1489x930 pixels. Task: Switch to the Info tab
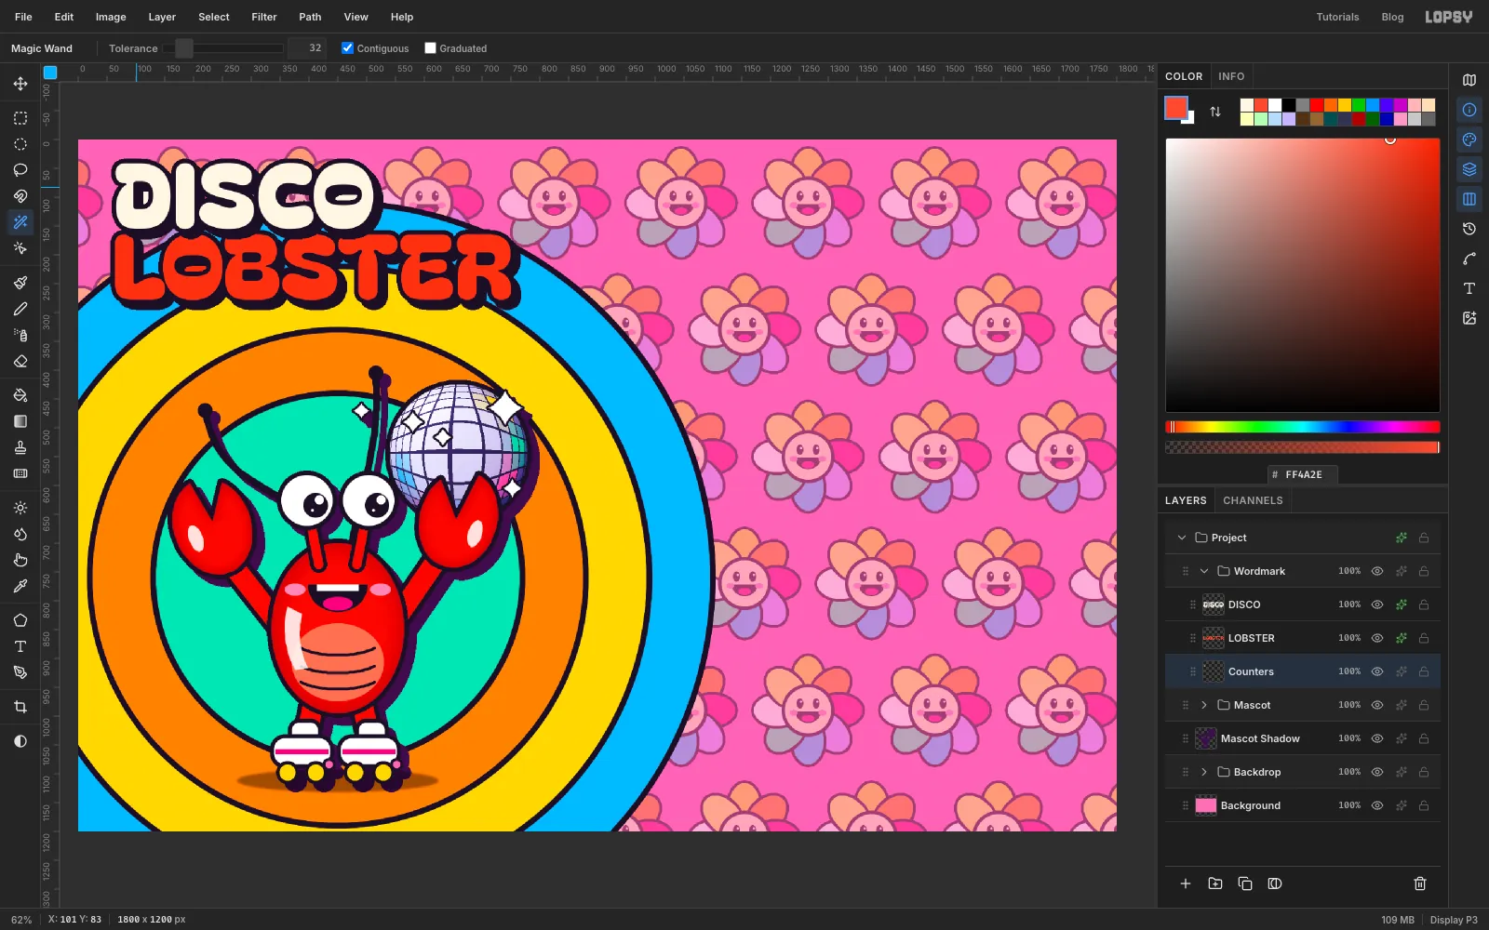click(x=1231, y=76)
